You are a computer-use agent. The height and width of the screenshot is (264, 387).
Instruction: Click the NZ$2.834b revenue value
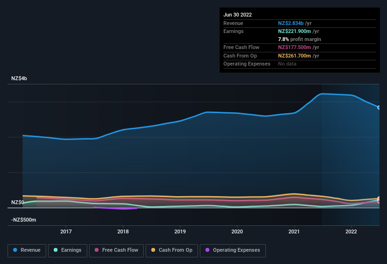291,23
